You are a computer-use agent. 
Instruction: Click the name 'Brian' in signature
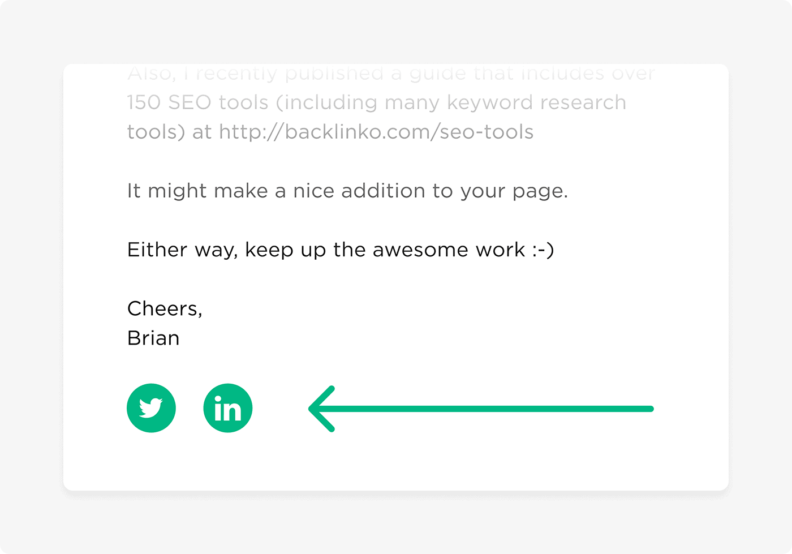153,338
